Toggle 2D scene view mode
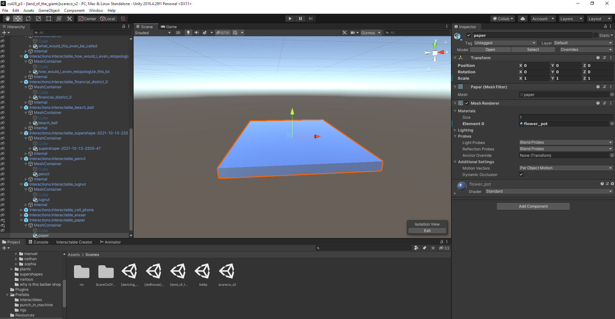Screen dimensions: 615x319 coord(178,33)
